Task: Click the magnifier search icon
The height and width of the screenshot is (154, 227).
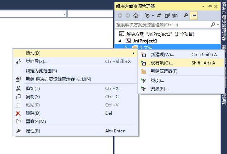Action: (x=213, y=25)
